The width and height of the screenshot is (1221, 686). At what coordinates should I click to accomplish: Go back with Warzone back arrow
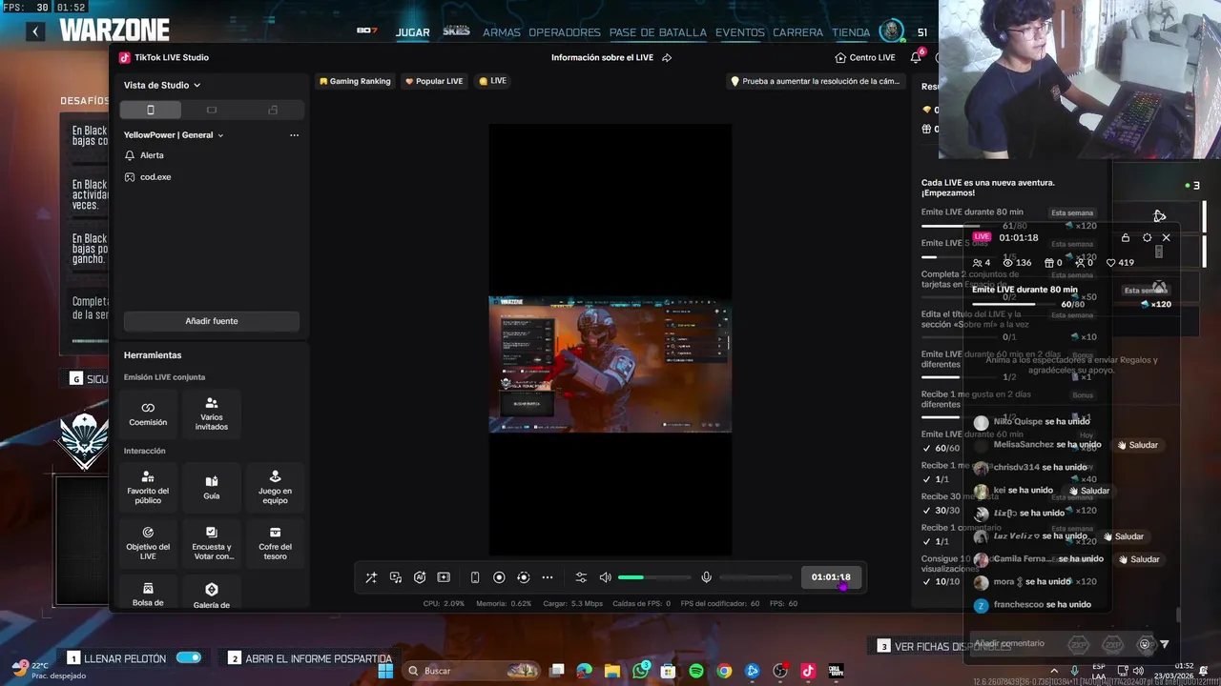point(35,31)
